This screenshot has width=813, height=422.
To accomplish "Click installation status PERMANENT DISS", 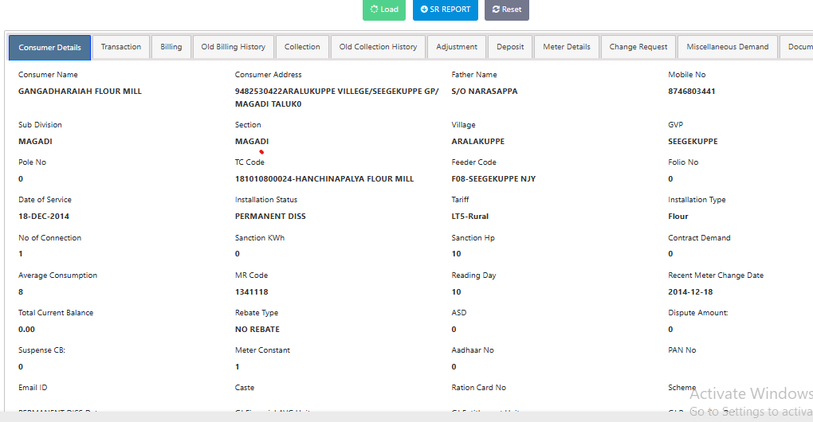I will pyautogui.click(x=270, y=217).
